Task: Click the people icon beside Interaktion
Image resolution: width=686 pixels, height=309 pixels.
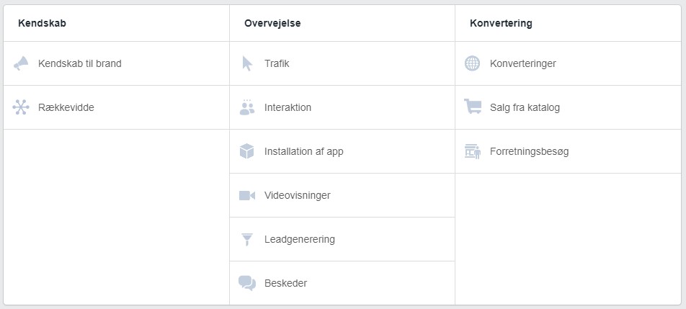Action: coord(247,107)
